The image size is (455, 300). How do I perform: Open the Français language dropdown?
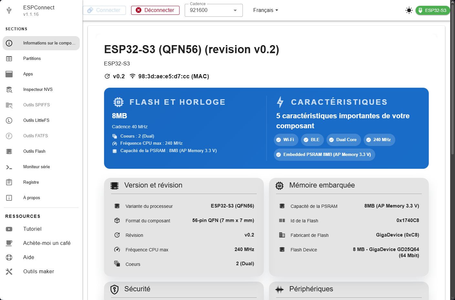click(265, 10)
